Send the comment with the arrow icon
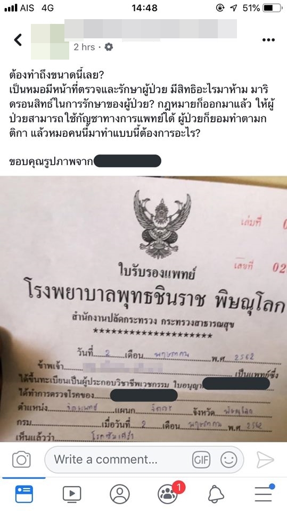 265,459
